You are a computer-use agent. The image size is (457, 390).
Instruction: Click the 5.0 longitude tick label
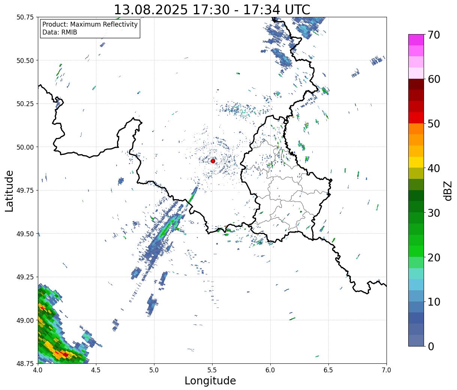[154, 370]
